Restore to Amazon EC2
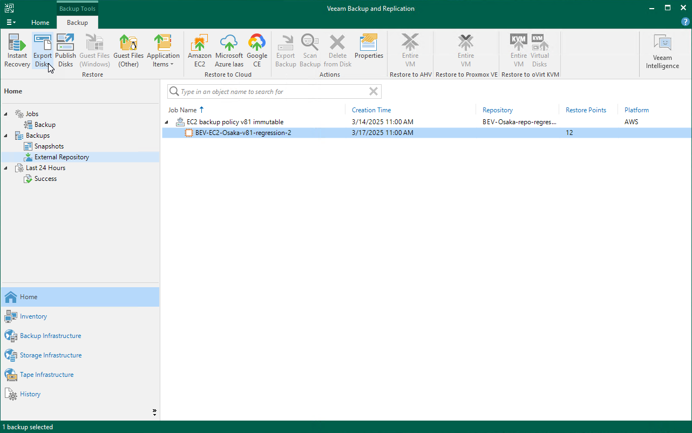The height and width of the screenshot is (433, 692). point(199,51)
